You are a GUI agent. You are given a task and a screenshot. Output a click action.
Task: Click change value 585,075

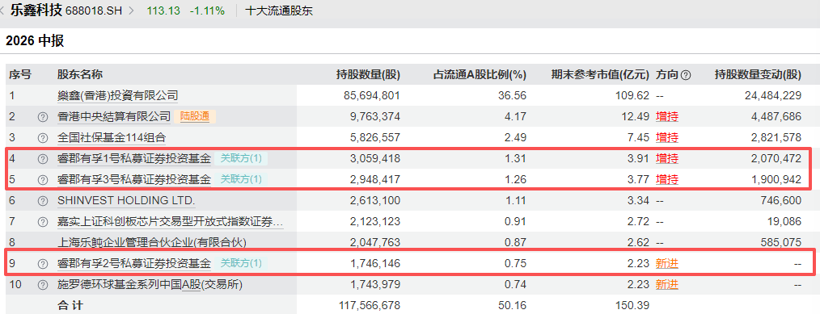tap(780, 242)
